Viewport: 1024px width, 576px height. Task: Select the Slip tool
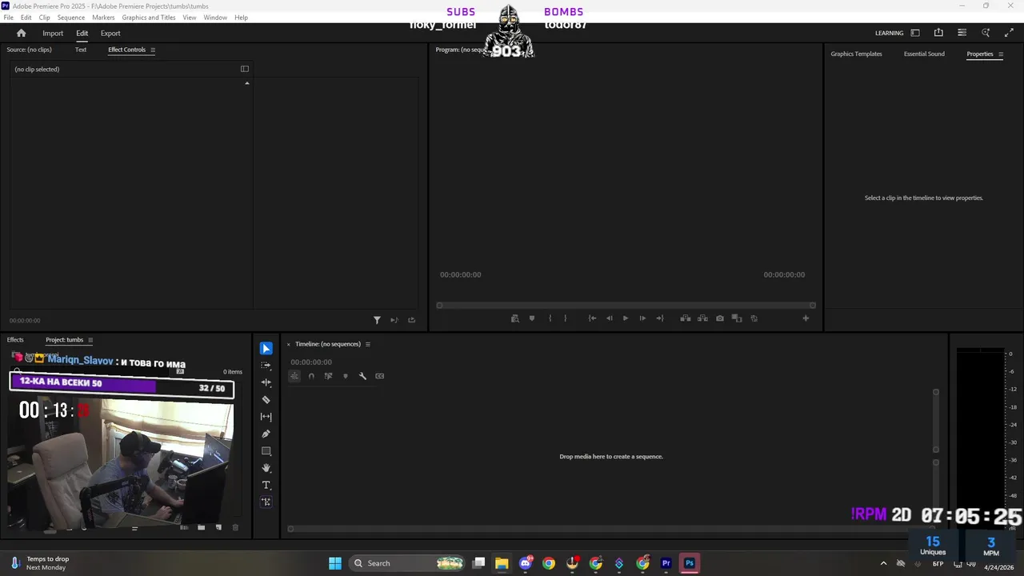266,417
